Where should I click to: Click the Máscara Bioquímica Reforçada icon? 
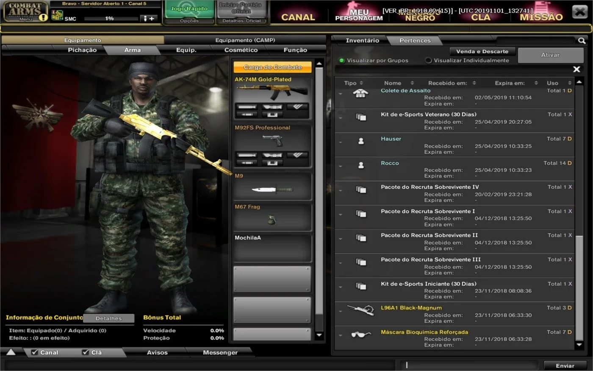pos(361,335)
